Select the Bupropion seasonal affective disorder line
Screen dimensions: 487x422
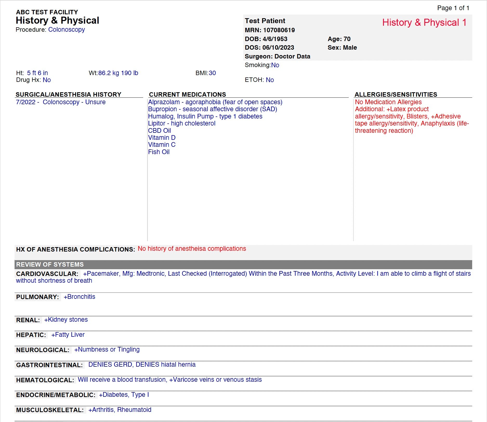click(213, 109)
